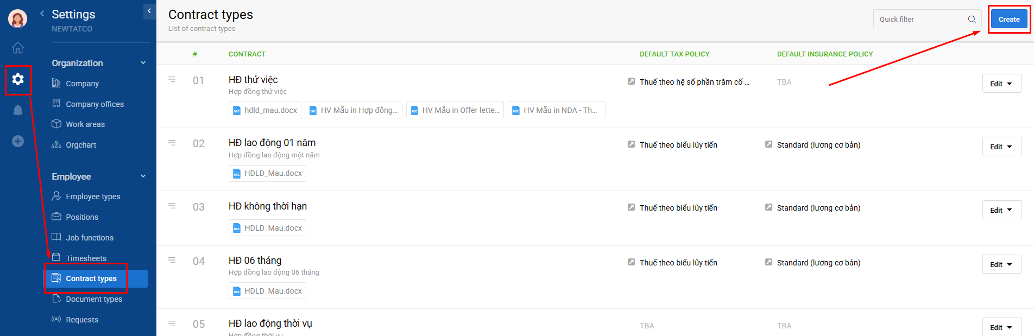Screen dimensions: 1034x336
Task: Select Contract types menu item
Action: (x=95, y=278)
